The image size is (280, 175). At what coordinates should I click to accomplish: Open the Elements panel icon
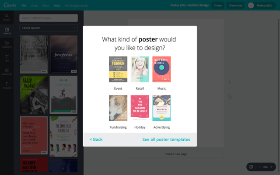[7, 45]
